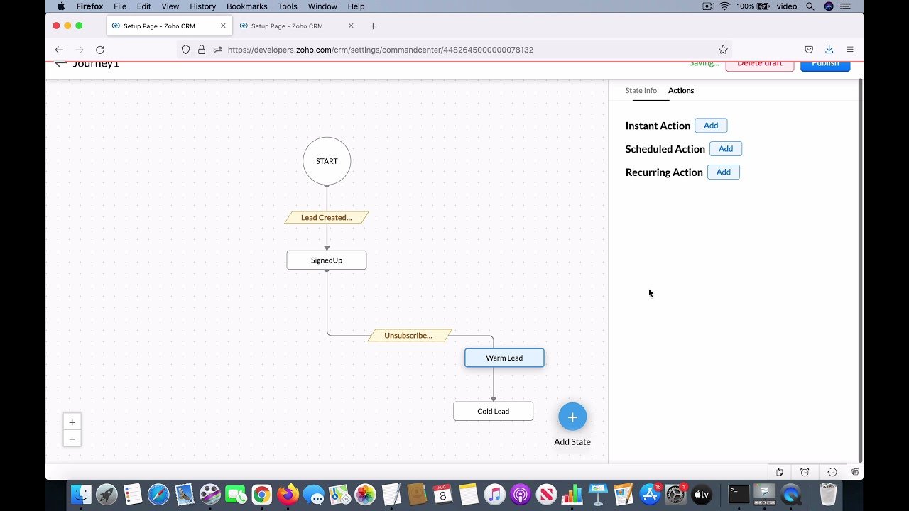Open the Tools menu

click(x=288, y=6)
